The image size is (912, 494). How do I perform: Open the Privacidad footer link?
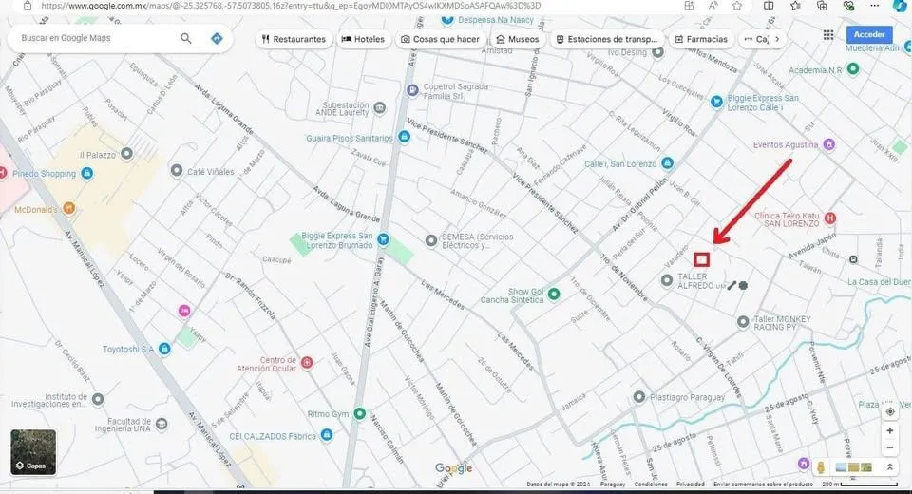coord(690,484)
